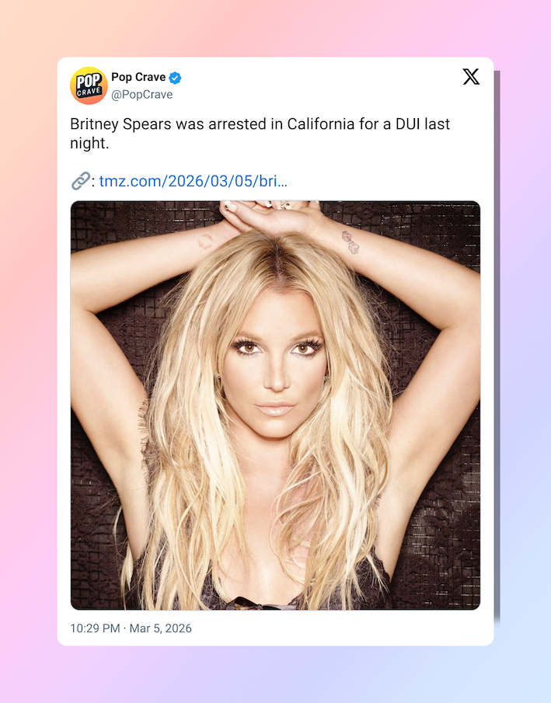Click the chain link emoji before the URL
This screenshot has height=703, width=551.
(x=81, y=181)
